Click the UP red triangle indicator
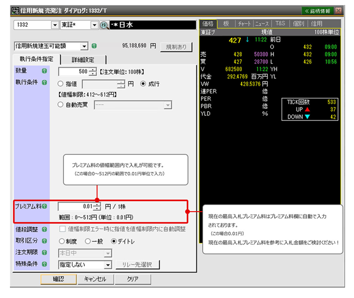 (307, 110)
